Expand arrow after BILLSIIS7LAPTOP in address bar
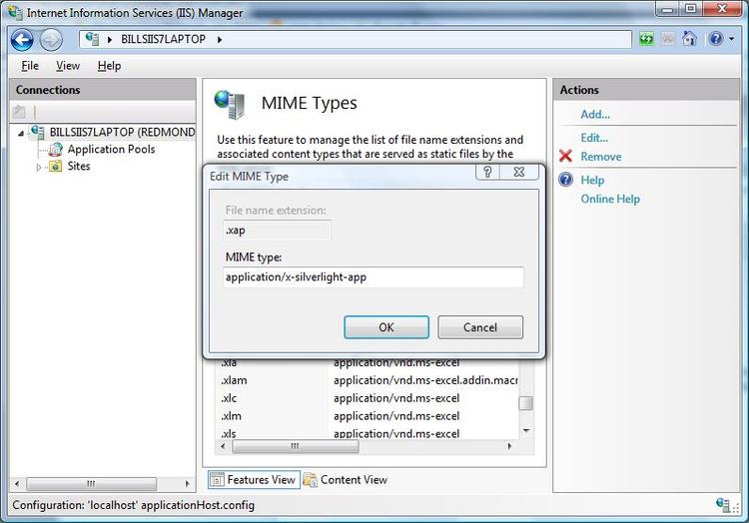 (x=220, y=40)
